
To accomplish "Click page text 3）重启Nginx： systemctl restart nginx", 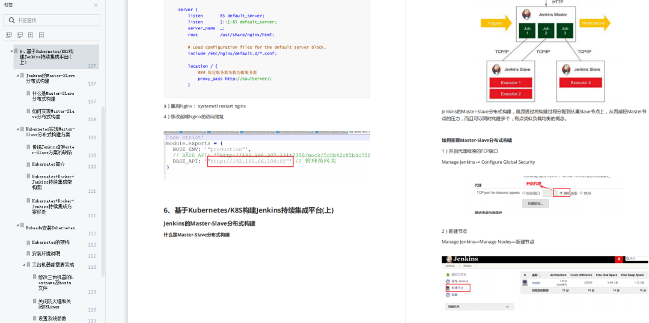I will pos(204,106).
